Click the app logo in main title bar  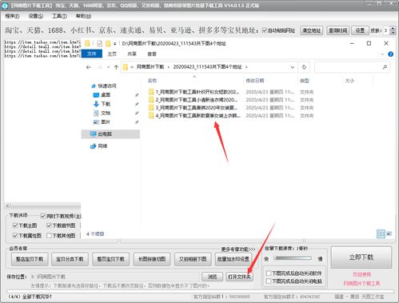click(5, 6)
